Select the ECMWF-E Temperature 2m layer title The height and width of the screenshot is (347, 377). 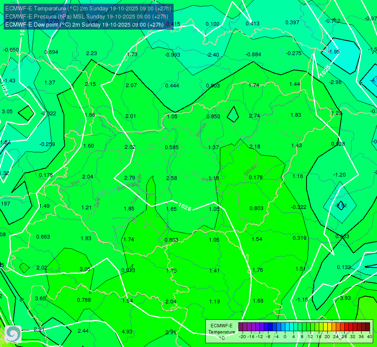click(88, 8)
